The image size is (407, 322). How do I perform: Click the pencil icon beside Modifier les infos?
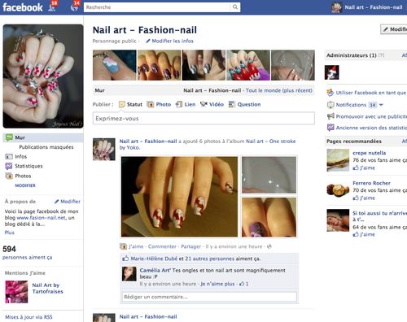[x=148, y=41]
